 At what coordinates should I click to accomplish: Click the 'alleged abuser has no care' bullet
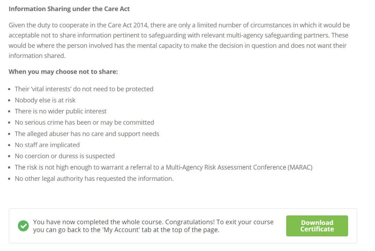pos(87,134)
